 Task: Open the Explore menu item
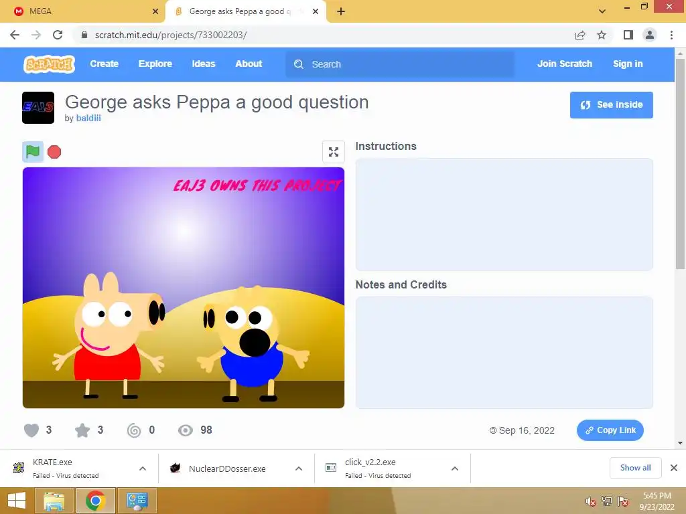point(155,64)
